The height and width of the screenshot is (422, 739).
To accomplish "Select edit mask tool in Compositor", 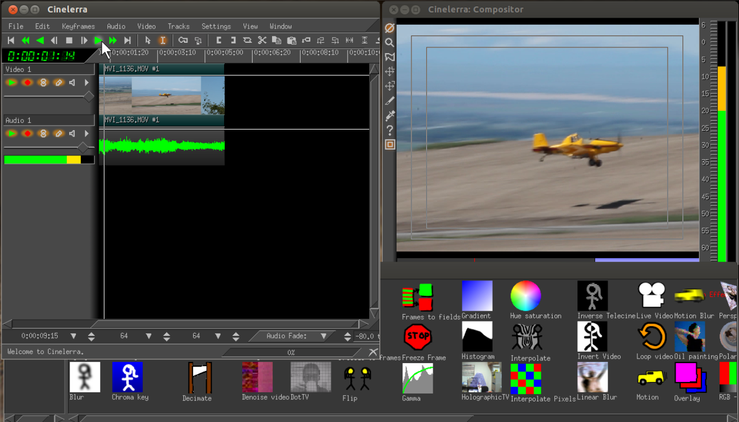I will coord(390,57).
